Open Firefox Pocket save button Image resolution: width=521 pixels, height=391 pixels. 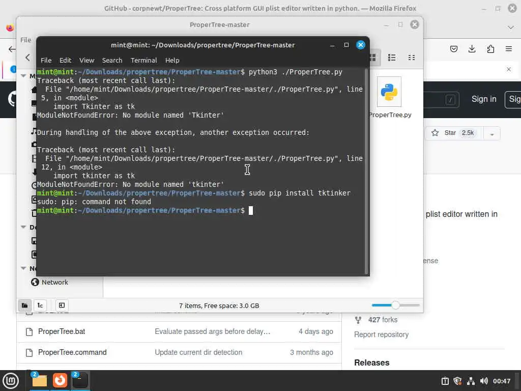point(453,49)
